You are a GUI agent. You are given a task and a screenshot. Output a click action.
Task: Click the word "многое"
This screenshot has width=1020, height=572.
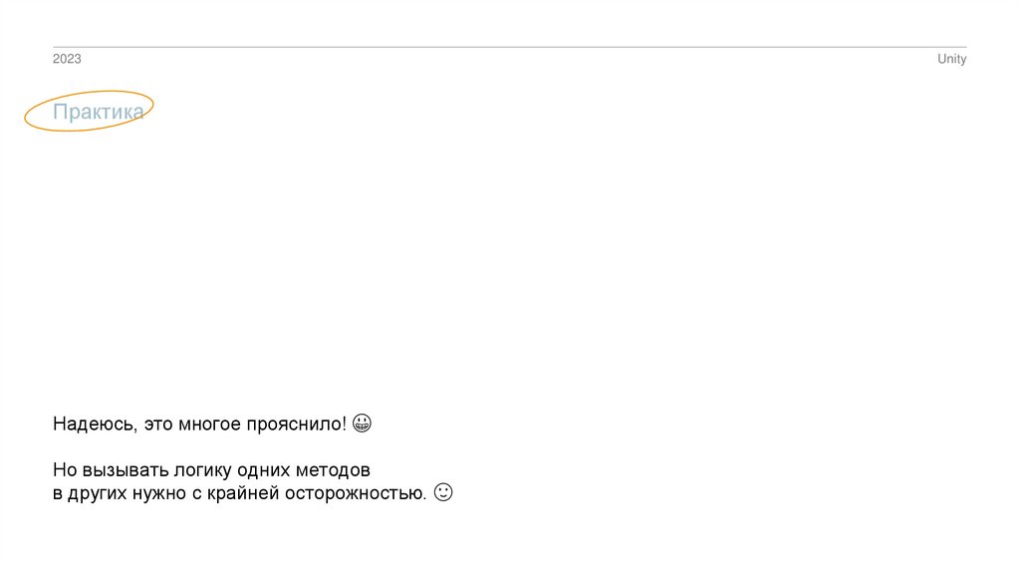click(x=209, y=426)
